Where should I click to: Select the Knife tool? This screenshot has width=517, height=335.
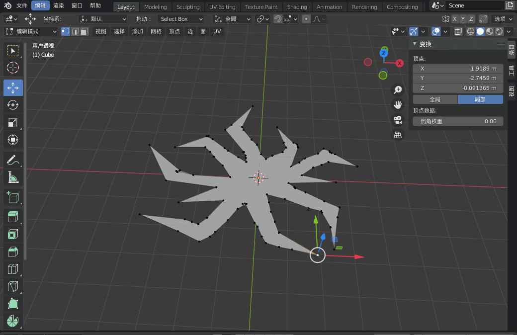tap(13, 286)
